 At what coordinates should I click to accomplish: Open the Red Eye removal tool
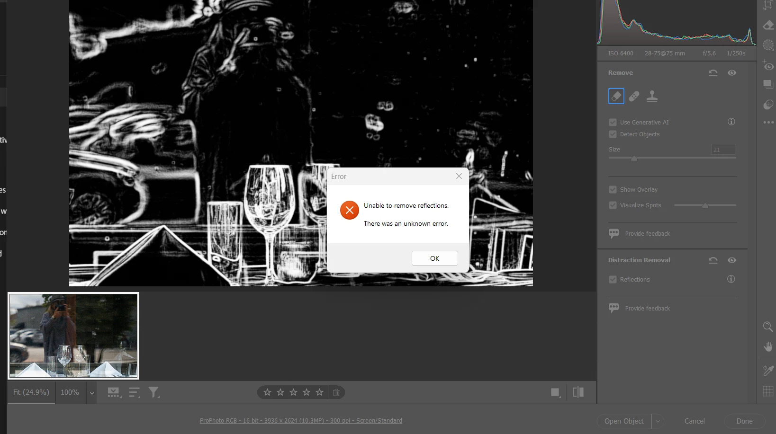[x=768, y=65]
